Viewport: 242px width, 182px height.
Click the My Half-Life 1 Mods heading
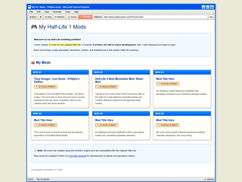click(62, 27)
